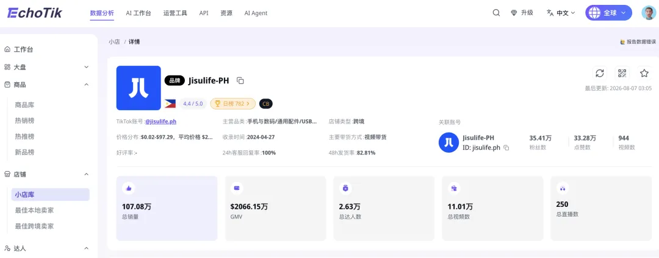Click the CB badge
The height and width of the screenshot is (258, 659).
click(266, 103)
